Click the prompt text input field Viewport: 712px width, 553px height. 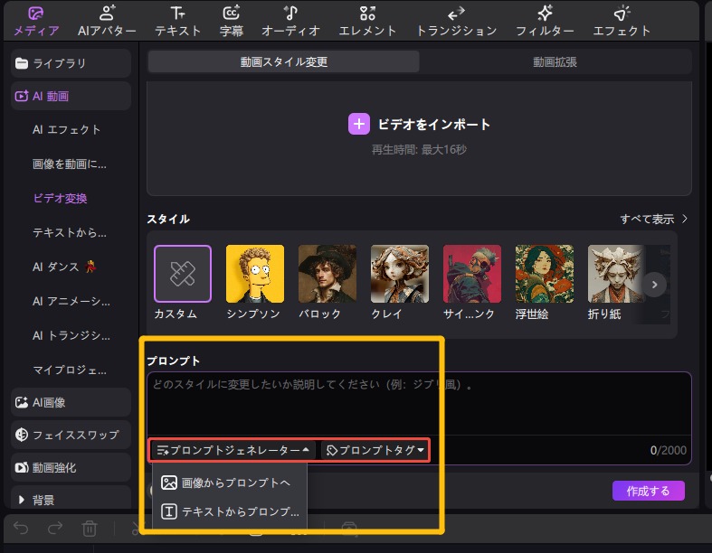coord(419,404)
